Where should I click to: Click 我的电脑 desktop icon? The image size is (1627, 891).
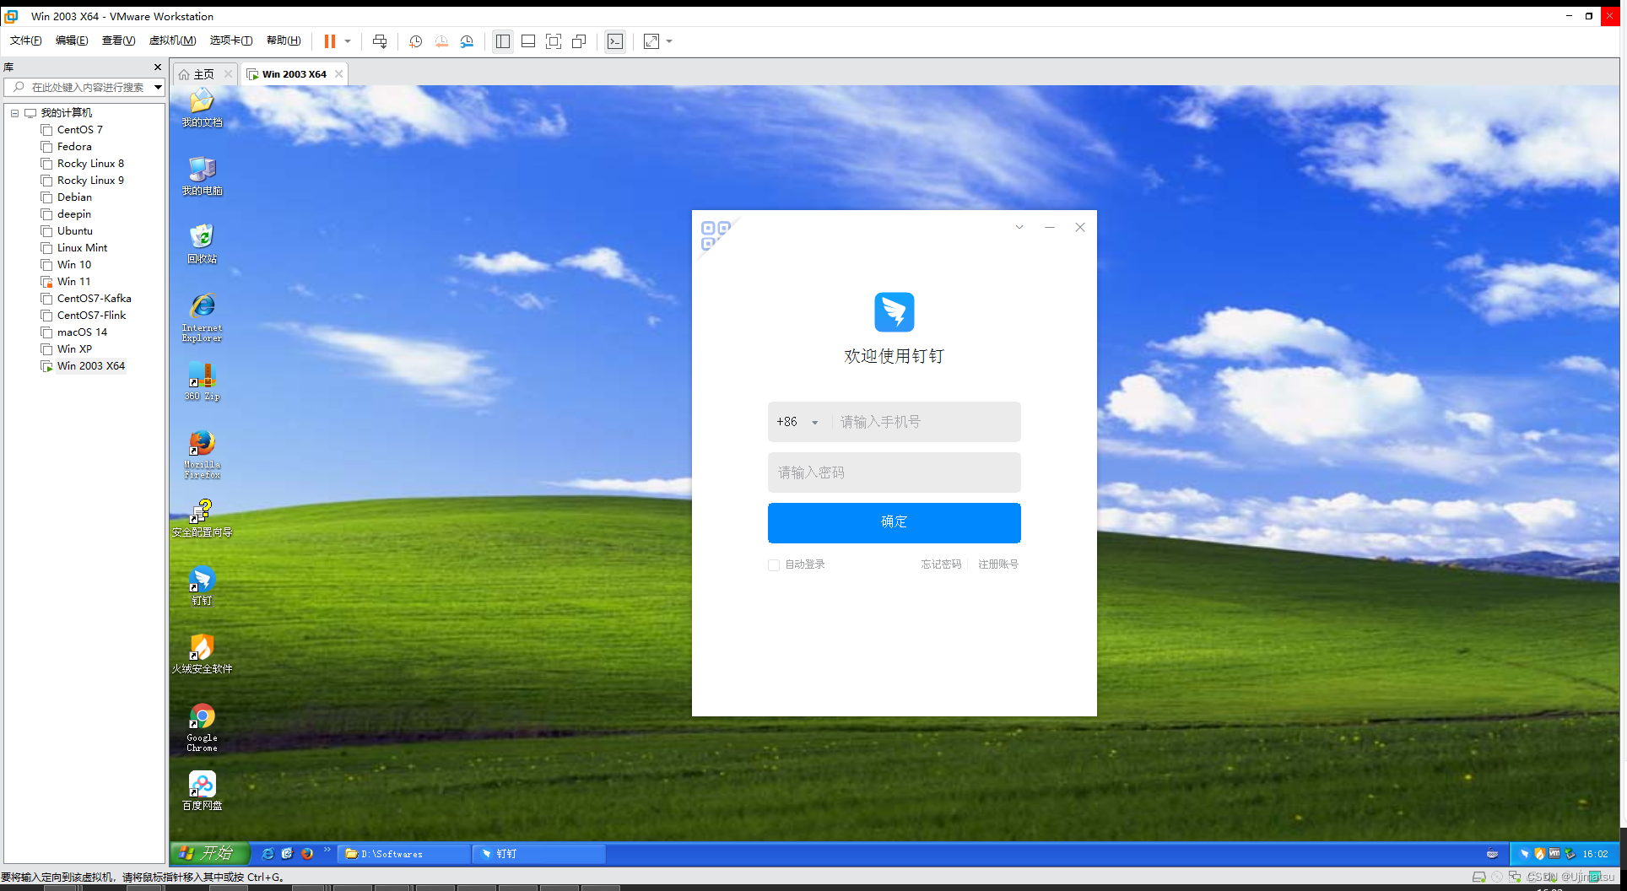click(202, 176)
